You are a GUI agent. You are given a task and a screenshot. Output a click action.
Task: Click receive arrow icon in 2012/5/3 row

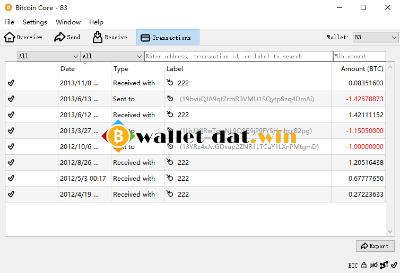click(170, 178)
